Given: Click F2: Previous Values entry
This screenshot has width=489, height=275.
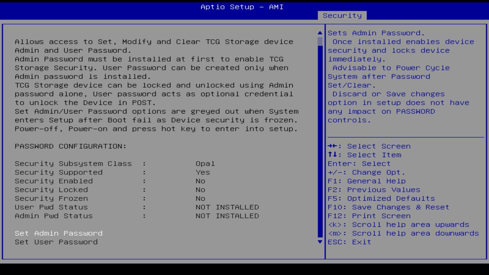Looking at the screenshot, I should coord(373,189).
